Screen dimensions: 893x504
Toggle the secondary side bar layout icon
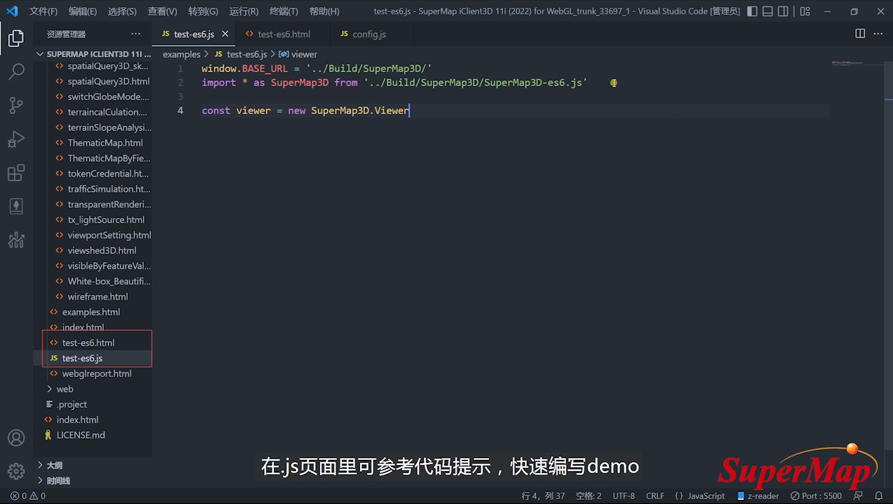click(x=783, y=11)
